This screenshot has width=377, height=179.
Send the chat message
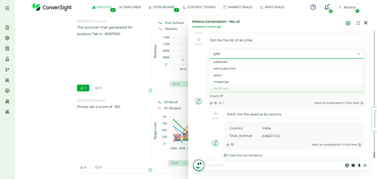(x=365, y=165)
